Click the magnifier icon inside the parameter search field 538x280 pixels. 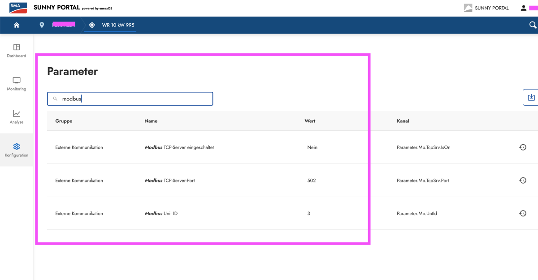tap(55, 99)
